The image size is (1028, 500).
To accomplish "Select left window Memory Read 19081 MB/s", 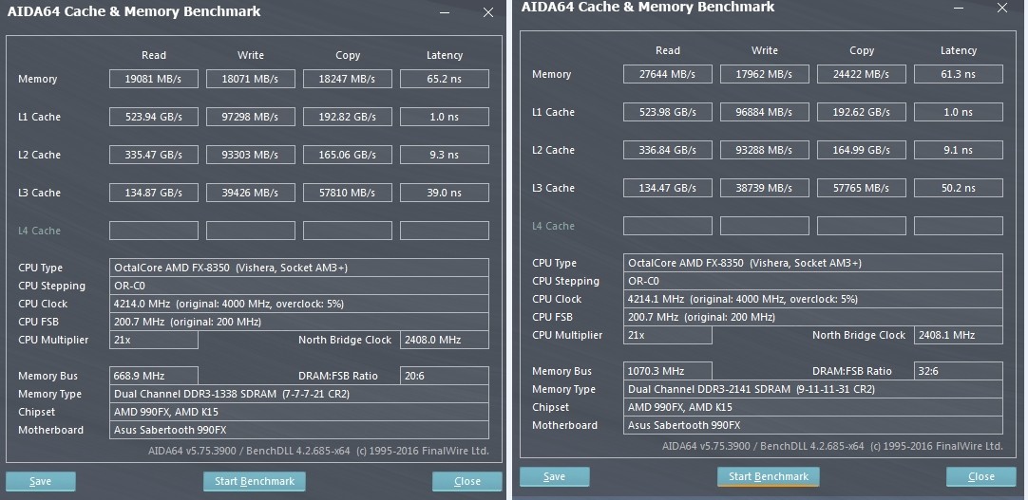I will pos(153,79).
